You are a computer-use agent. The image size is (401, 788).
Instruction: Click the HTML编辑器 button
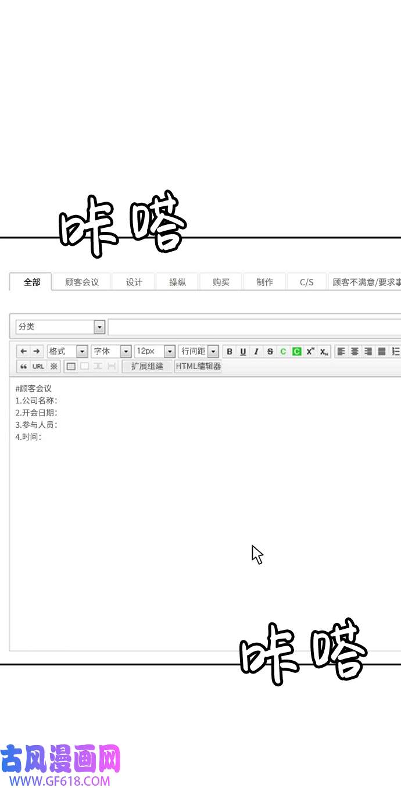[198, 367]
